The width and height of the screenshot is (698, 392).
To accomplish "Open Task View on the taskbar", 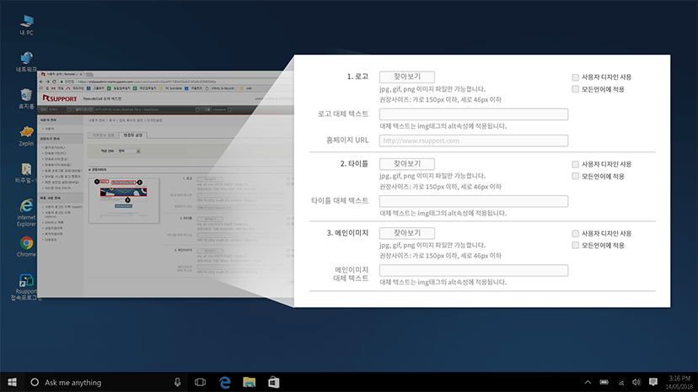I will (201, 382).
